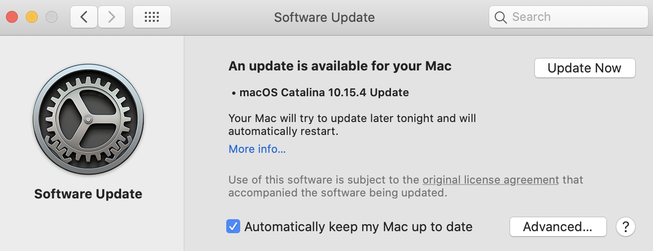Select the macOS Catalina 10.15.4 Update item
Screen dimensions: 653x251
pos(320,92)
